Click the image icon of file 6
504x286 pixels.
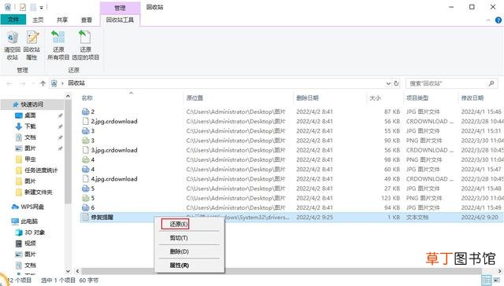(x=85, y=207)
